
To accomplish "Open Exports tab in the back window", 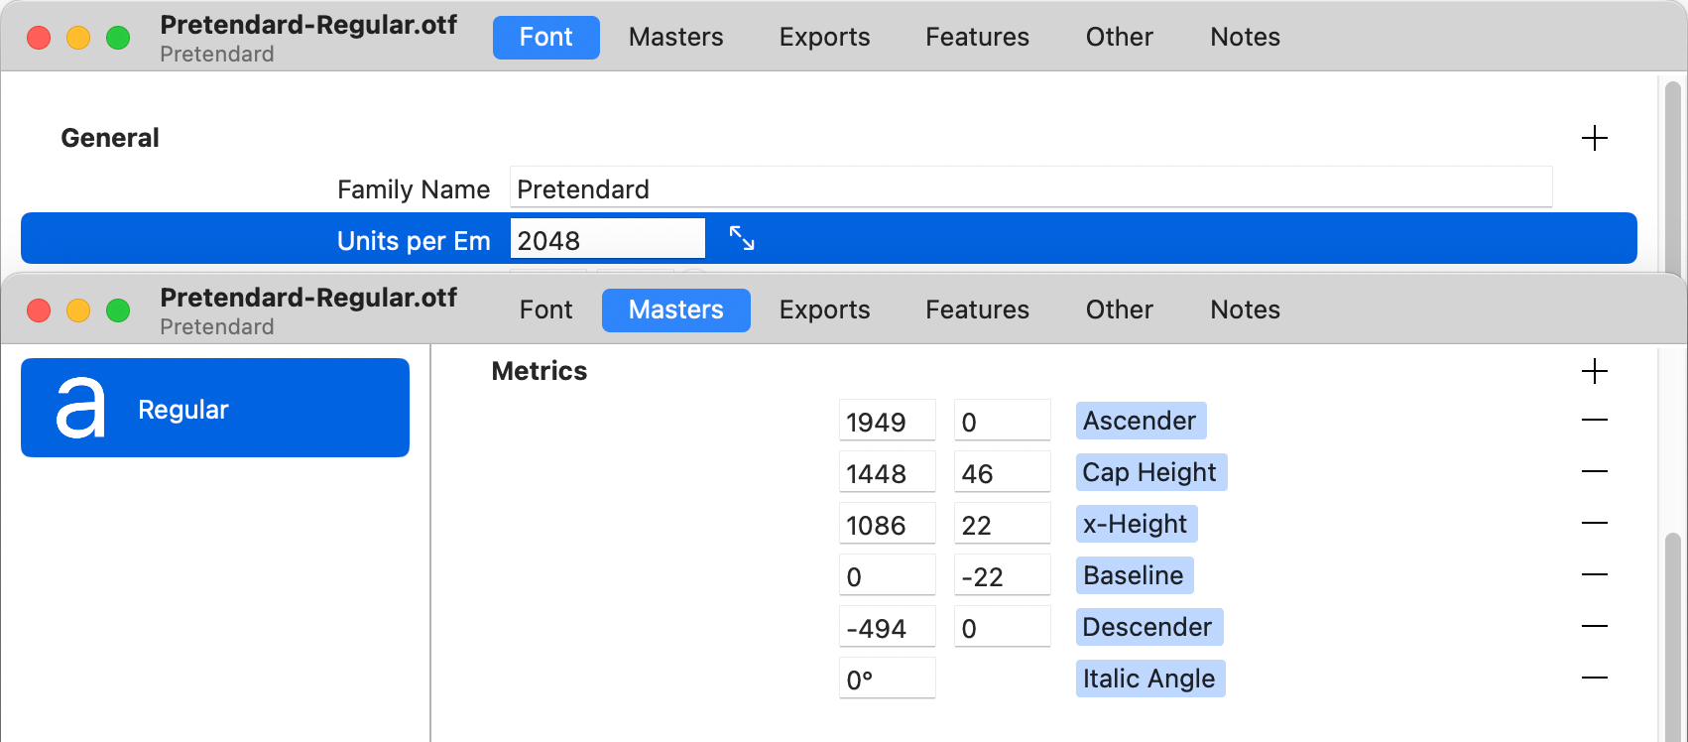I will [825, 38].
